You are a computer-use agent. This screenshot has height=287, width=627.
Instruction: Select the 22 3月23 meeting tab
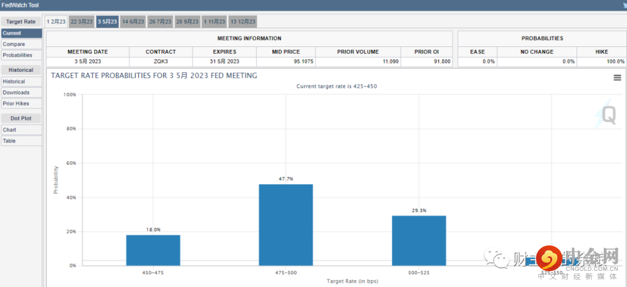pyautogui.click(x=81, y=21)
